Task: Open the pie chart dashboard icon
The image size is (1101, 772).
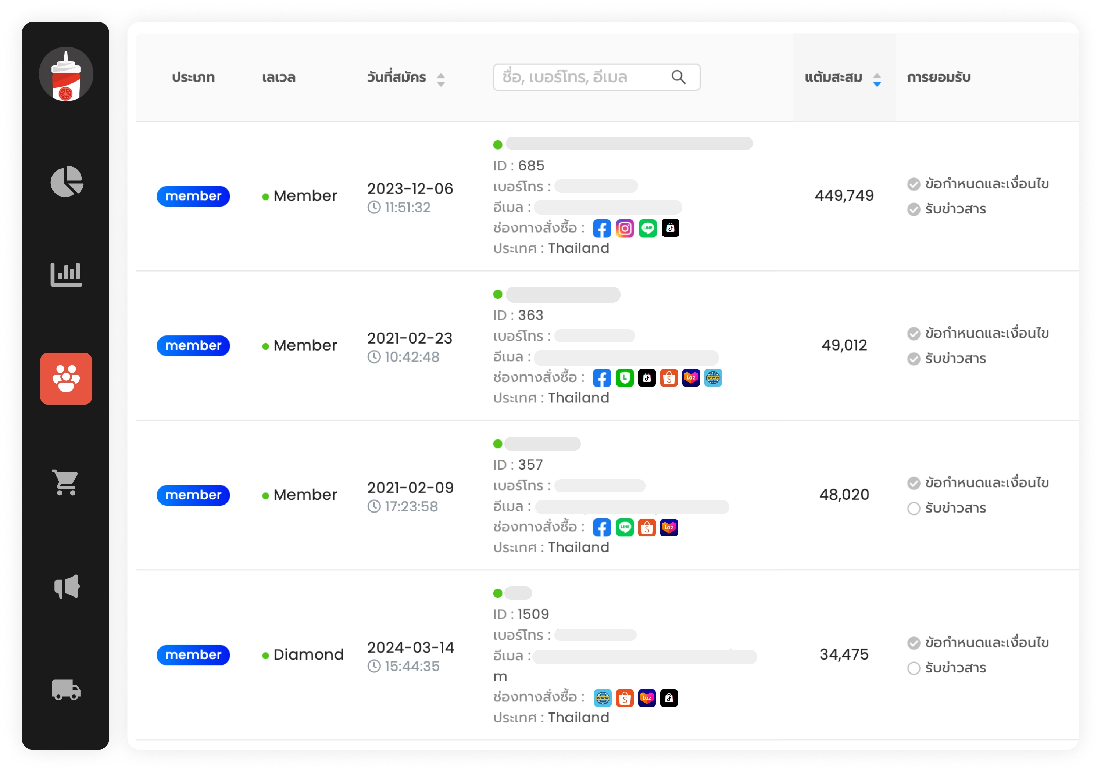Action: [x=67, y=182]
